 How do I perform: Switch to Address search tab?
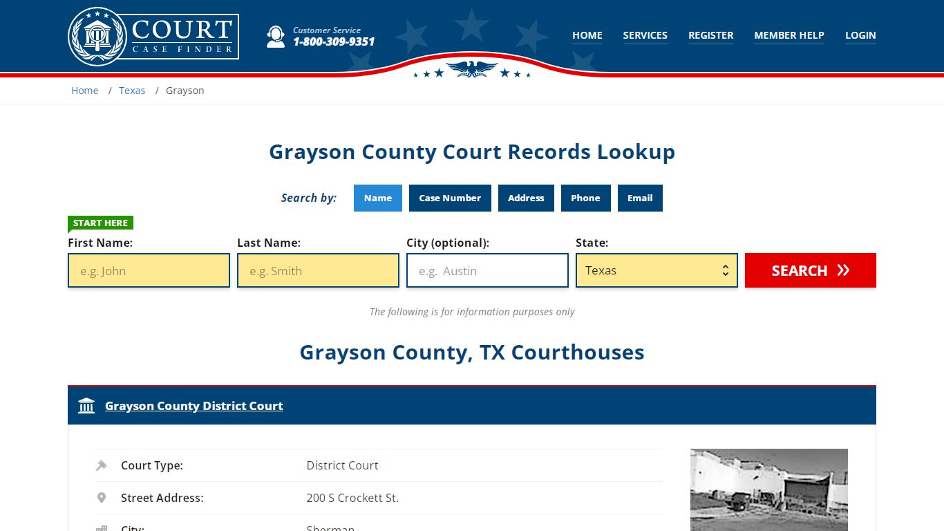[x=526, y=198]
